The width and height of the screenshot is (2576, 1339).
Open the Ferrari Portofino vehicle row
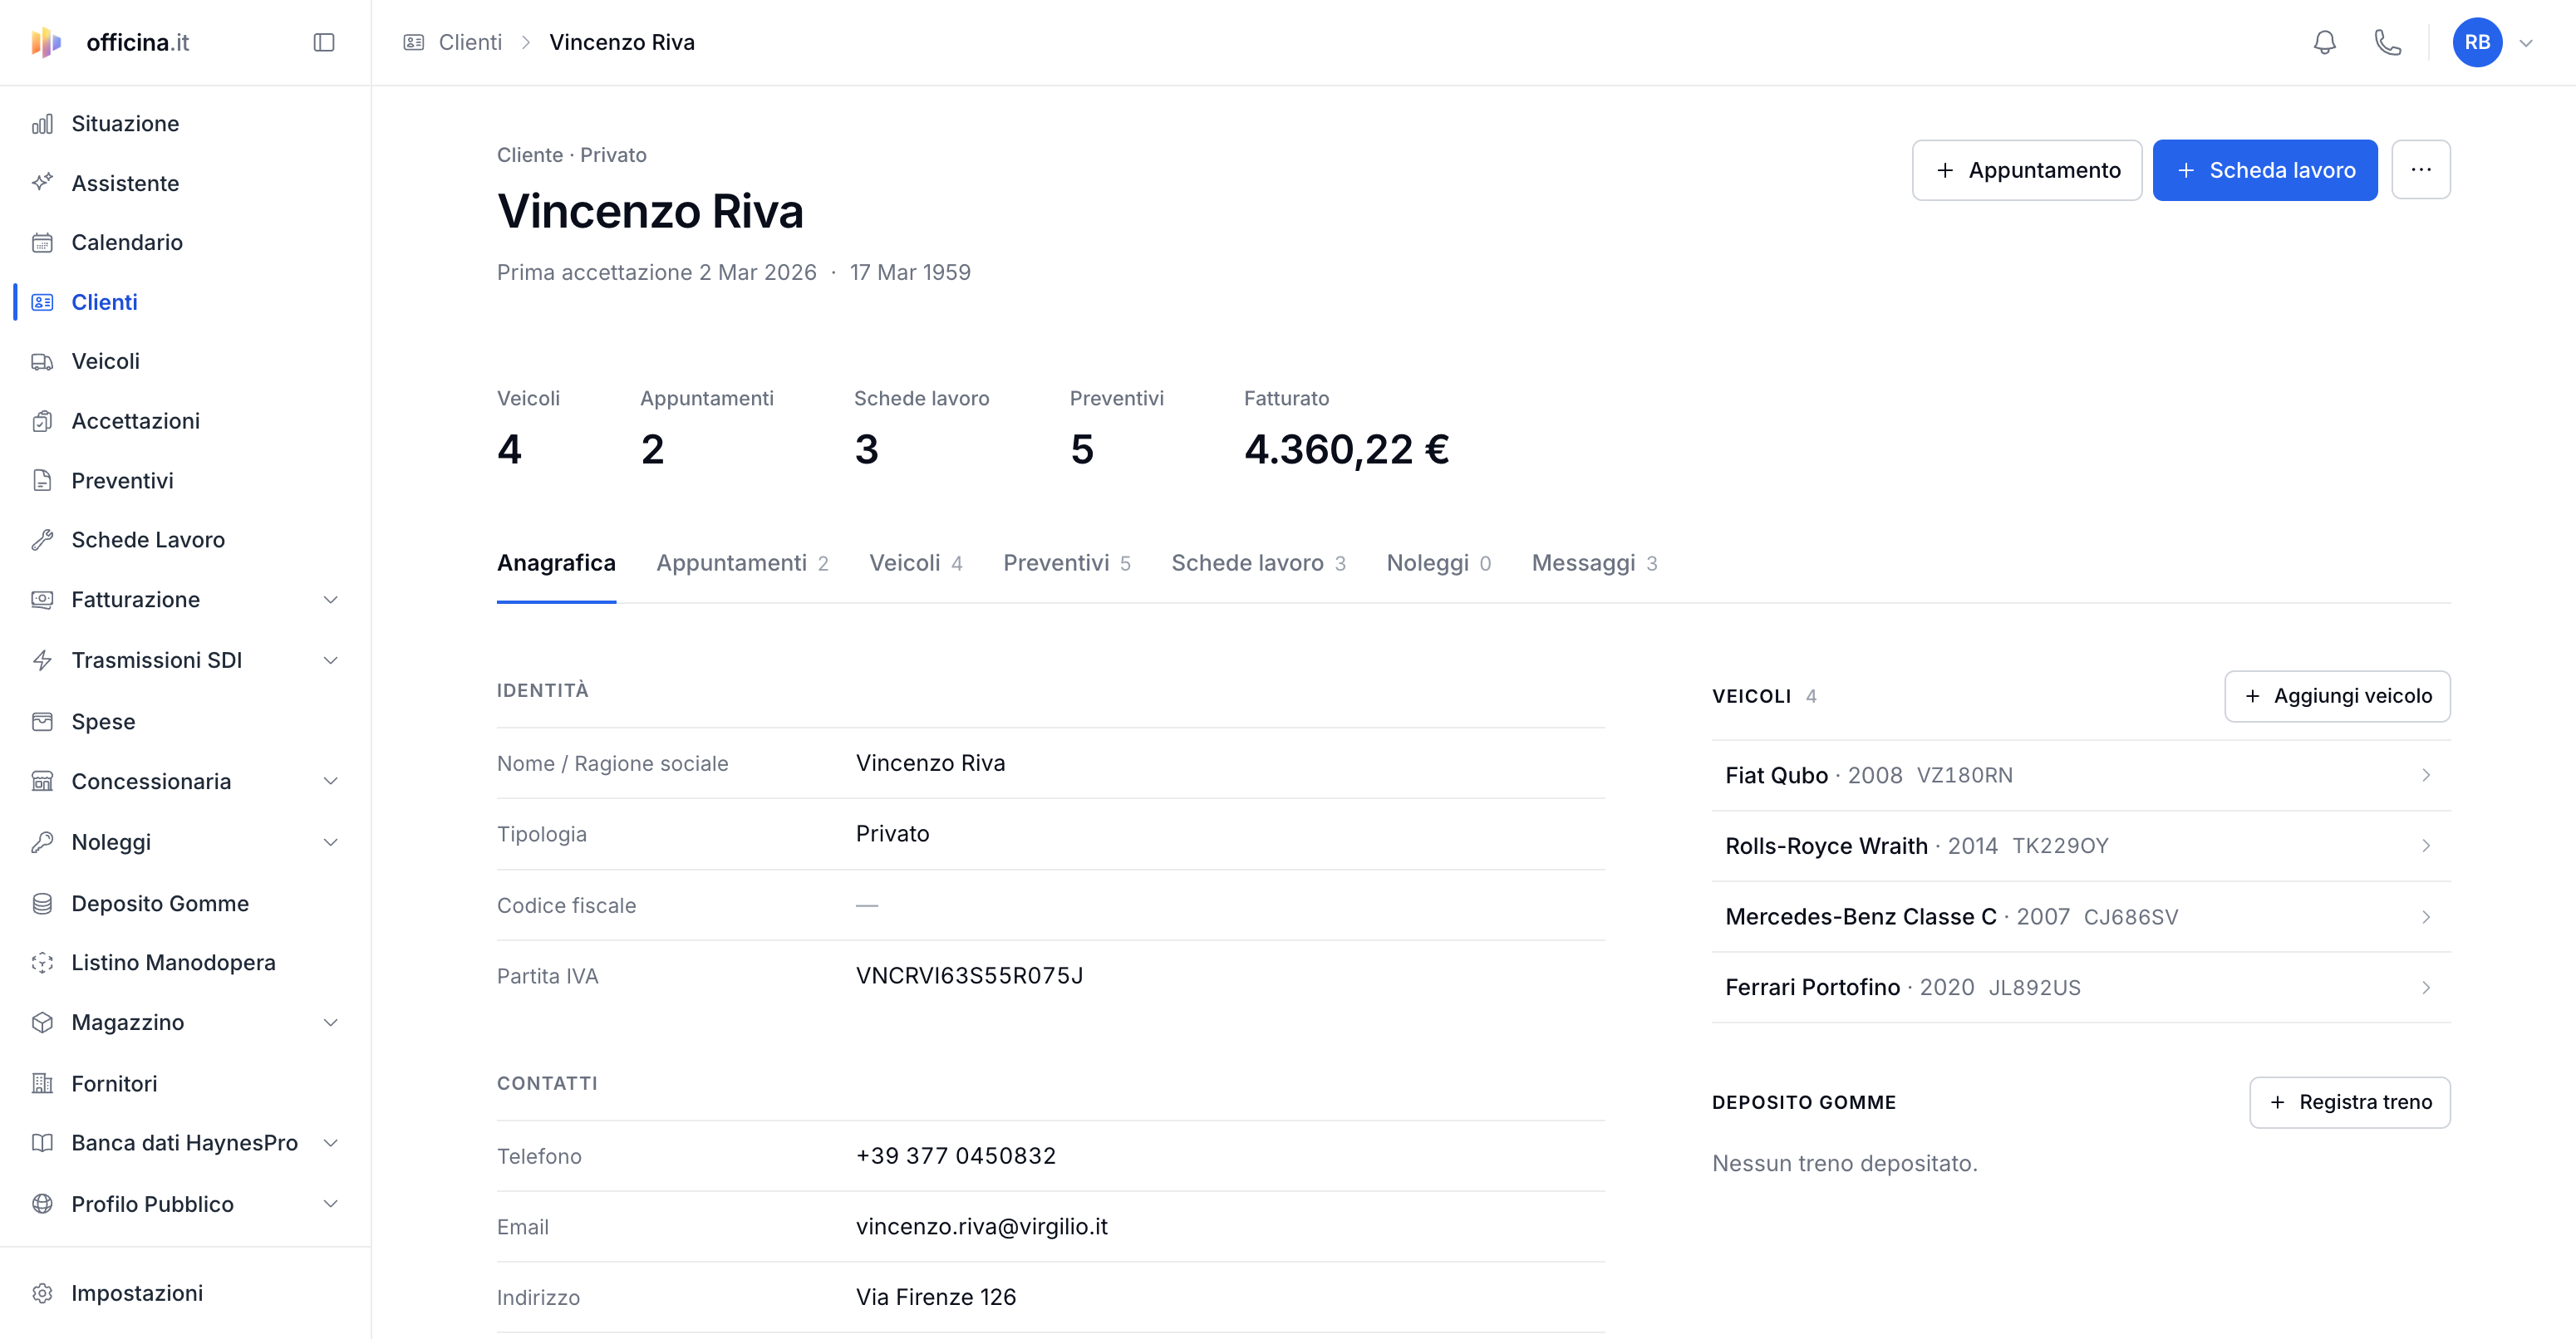coord(2081,988)
